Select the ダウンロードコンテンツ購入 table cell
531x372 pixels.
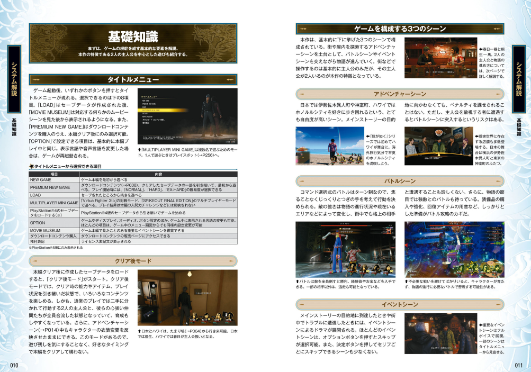coord(54,236)
